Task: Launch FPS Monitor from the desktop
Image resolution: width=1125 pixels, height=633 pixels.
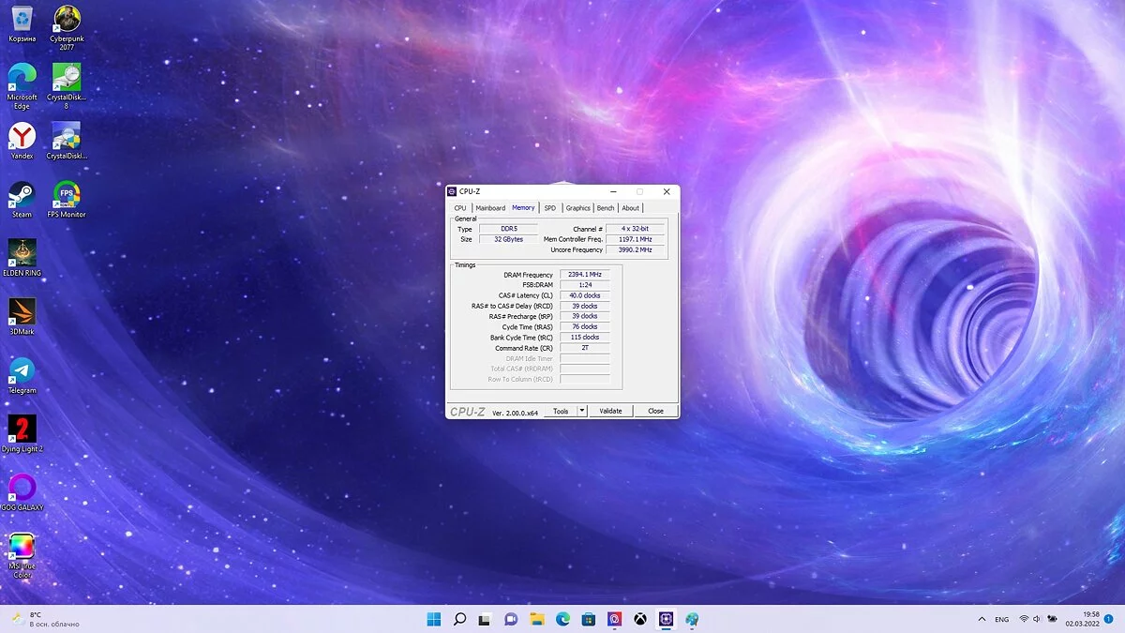Action: point(67,195)
